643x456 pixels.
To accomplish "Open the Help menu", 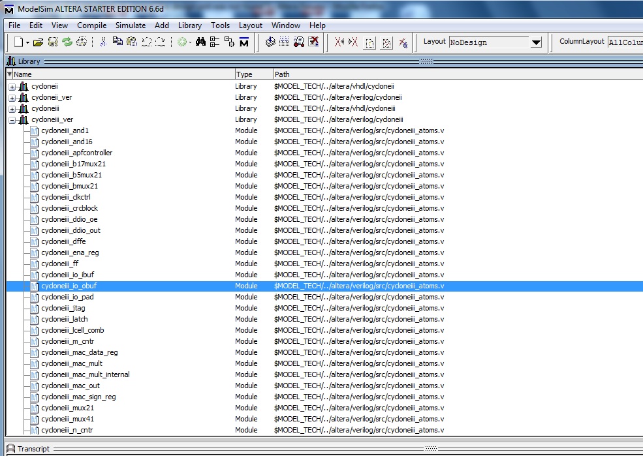I will coord(317,25).
